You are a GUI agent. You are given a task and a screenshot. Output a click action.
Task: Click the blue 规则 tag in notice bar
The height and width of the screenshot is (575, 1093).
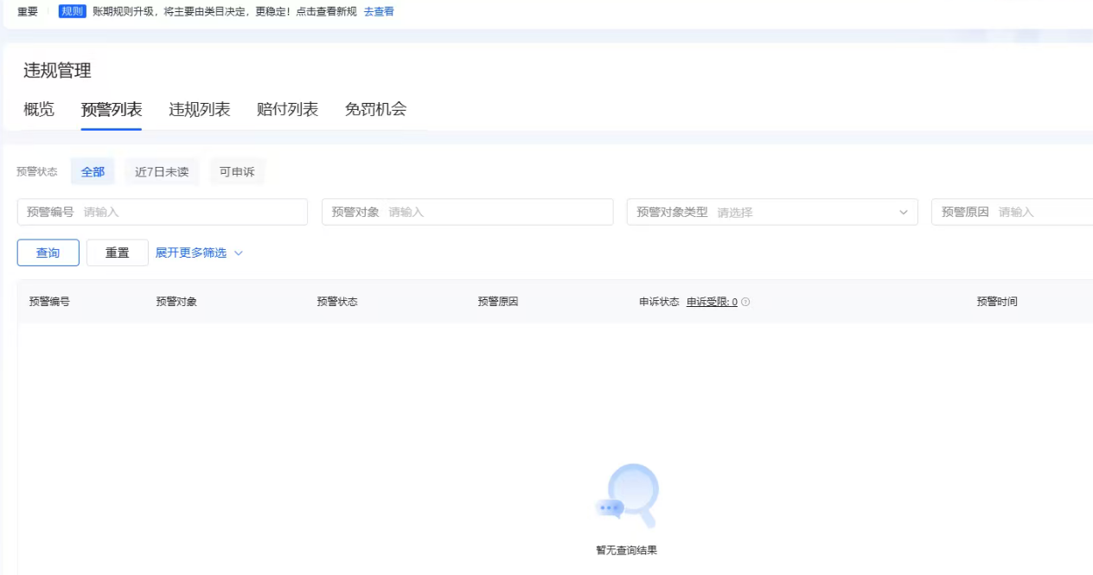coord(72,12)
